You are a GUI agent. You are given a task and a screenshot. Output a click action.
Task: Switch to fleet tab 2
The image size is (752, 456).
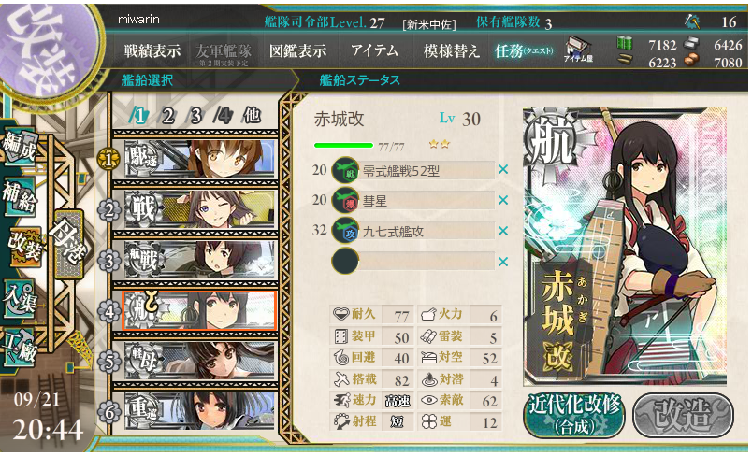tap(166, 116)
